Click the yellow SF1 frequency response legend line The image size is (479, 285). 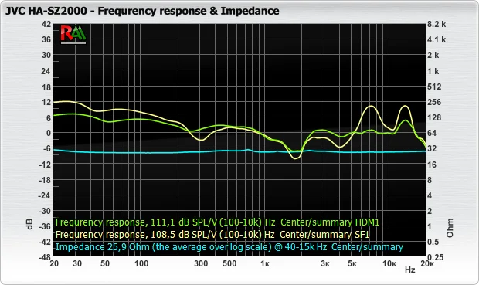(x=212, y=235)
